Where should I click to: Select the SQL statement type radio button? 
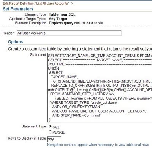tap(50, 127)
